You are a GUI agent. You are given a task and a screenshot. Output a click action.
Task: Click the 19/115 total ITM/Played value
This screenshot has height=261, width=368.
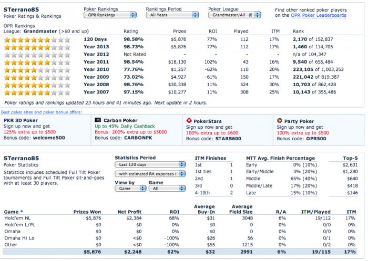(x=321, y=252)
